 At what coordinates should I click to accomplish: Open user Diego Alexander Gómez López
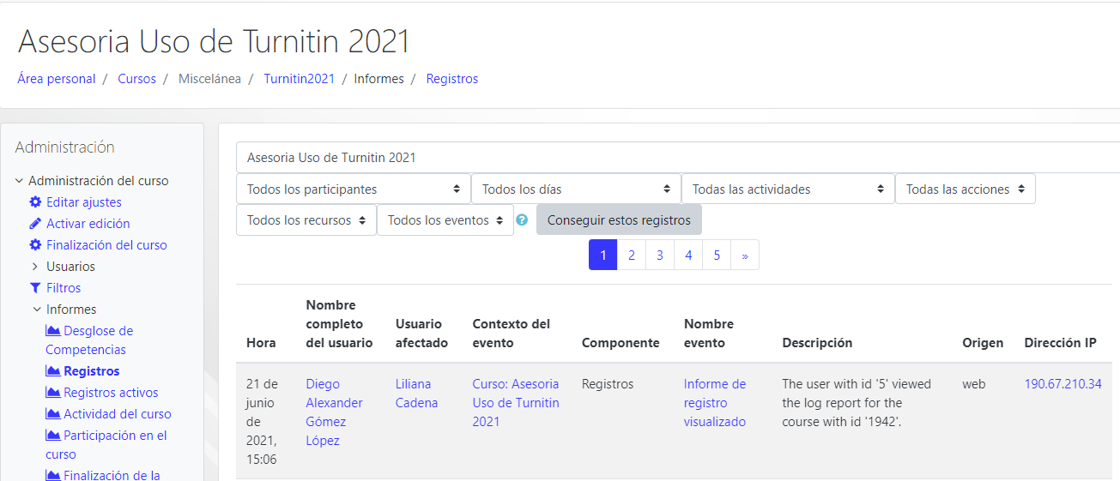click(334, 412)
